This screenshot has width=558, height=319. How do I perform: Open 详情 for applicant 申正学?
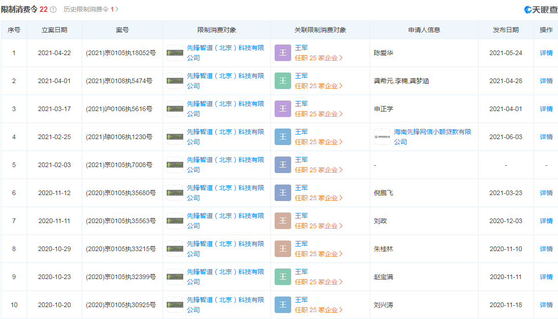[546, 109]
